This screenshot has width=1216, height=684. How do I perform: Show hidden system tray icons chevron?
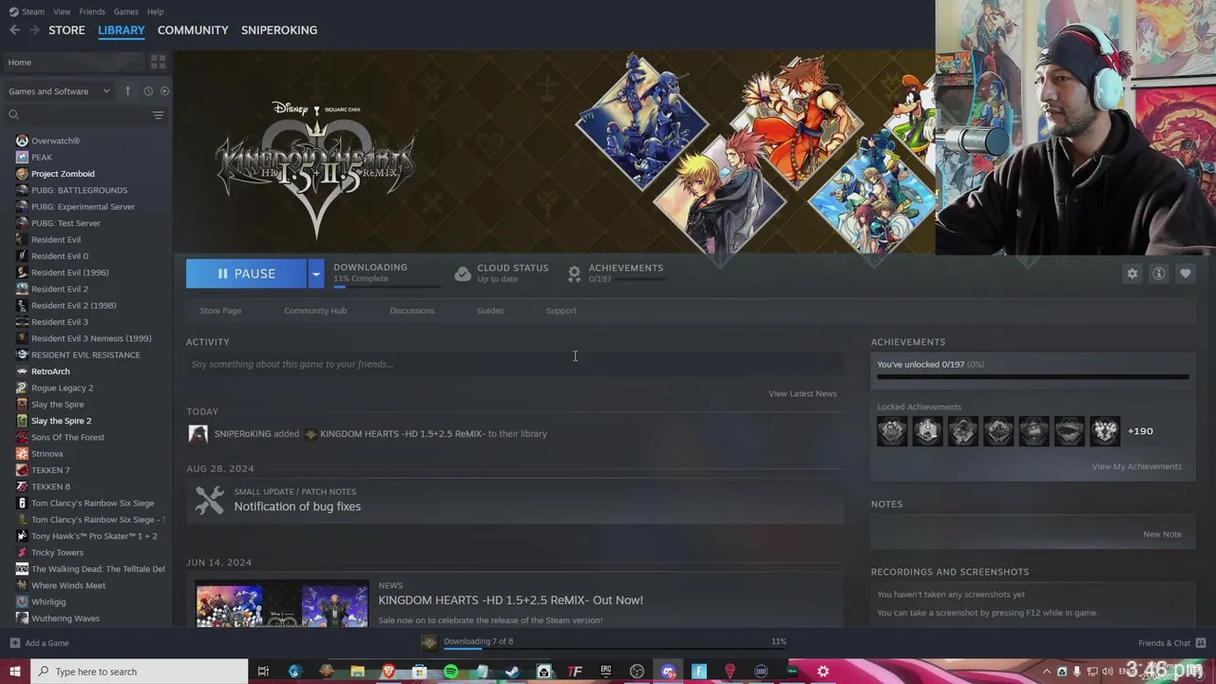point(1047,672)
